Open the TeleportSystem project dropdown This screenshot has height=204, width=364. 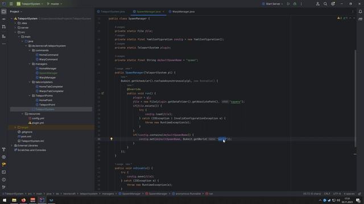coord(30,4)
